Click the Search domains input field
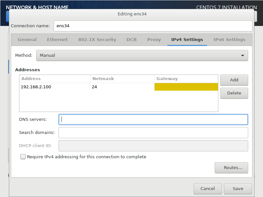This screenshot has height=197, width=263. (x=153, y=133)
